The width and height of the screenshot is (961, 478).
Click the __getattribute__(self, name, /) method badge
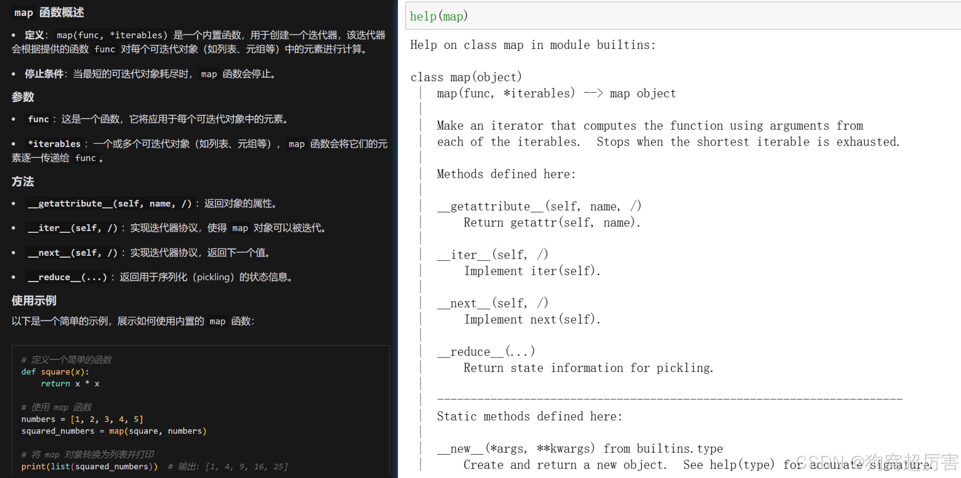click(110, 203)
